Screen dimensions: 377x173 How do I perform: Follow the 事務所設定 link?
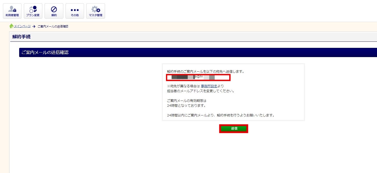pyautogui.click(x=209, y=86)
